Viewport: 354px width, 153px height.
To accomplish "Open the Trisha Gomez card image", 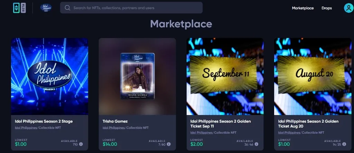I will 137,77.
